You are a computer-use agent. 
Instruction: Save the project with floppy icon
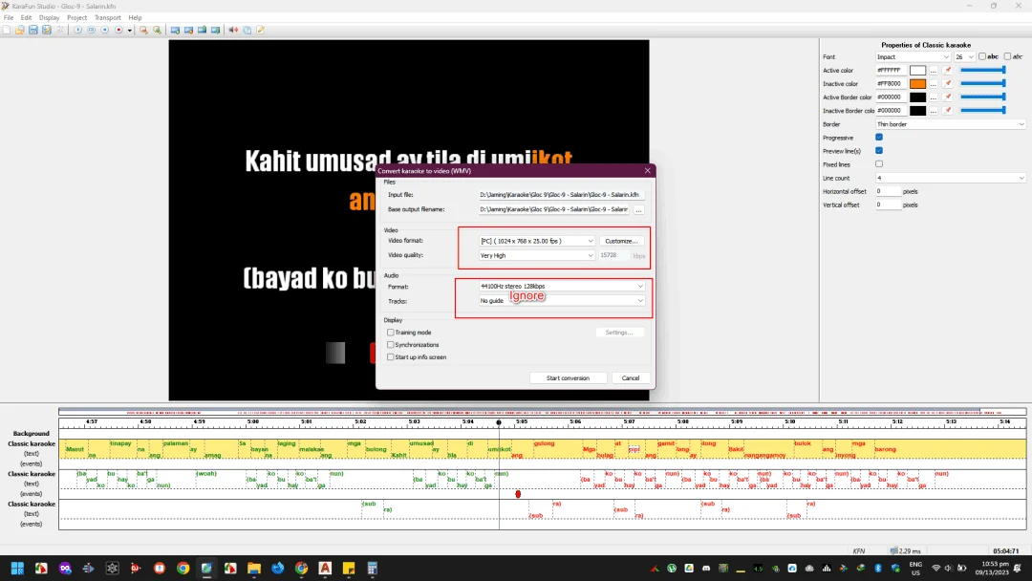tap(32, 30)
